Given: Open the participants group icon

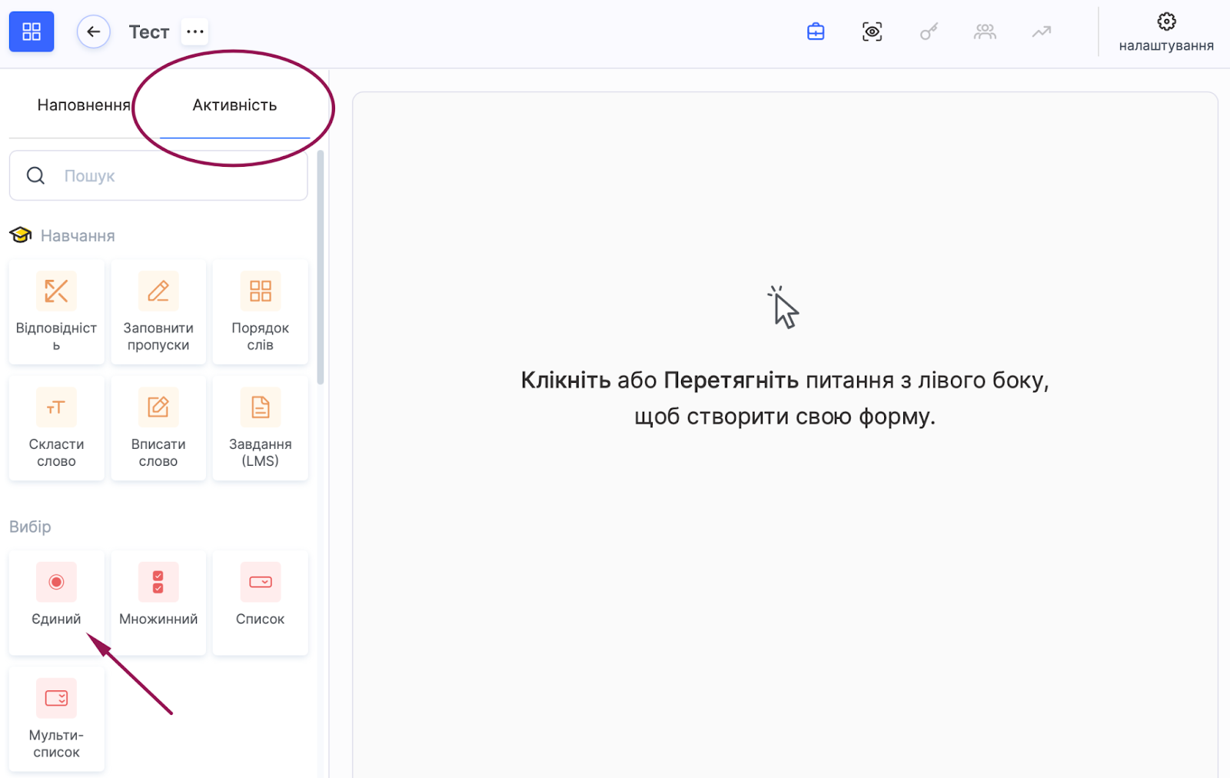Looking at the screenshot, I should point(985,32).
